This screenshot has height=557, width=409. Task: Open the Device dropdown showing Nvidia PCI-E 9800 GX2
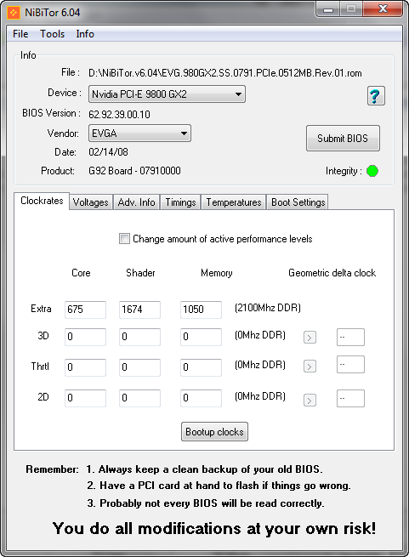167,94
